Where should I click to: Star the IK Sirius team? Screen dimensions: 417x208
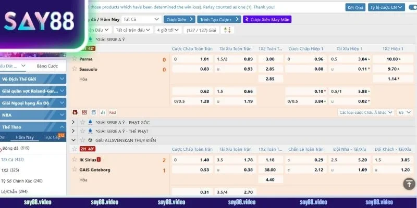pyautogui.click(x=75, y=160)
